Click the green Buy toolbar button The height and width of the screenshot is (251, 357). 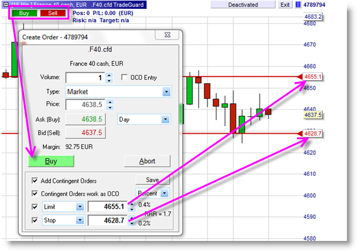click(24, 13)
